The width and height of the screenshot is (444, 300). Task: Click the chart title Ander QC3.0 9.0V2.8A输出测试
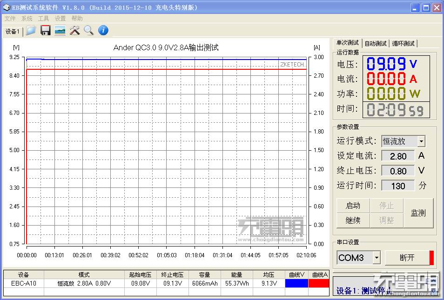166,47
